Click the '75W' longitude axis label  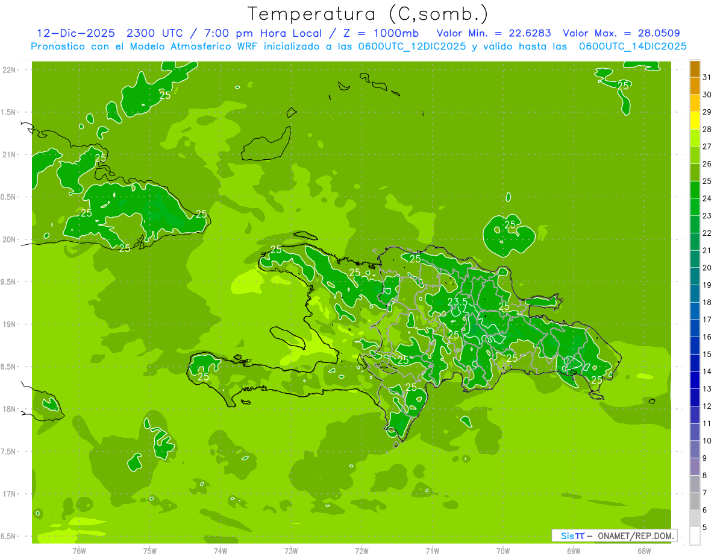149,551
